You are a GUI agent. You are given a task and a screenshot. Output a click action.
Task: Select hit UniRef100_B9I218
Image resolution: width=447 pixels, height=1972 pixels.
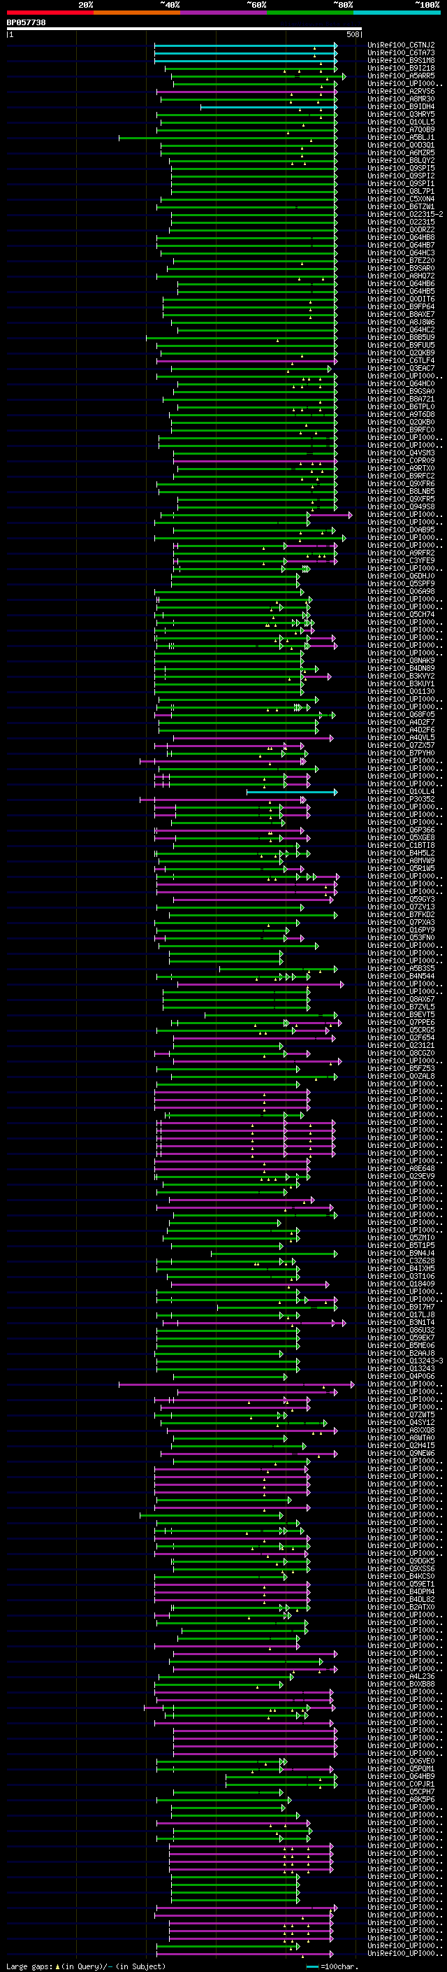[x=401, y=68]
